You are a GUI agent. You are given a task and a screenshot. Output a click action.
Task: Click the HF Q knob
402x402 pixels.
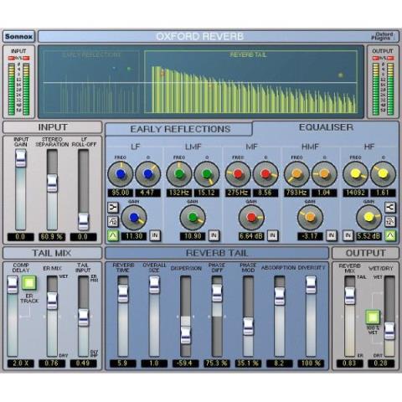383,174
